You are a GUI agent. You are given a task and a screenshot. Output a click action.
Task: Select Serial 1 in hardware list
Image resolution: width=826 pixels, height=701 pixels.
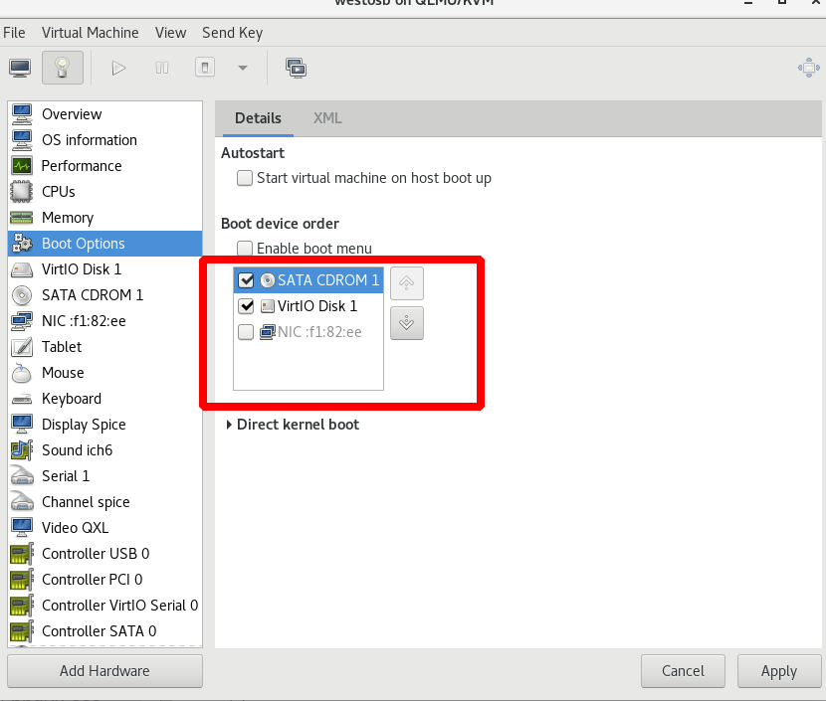[105, 475]
